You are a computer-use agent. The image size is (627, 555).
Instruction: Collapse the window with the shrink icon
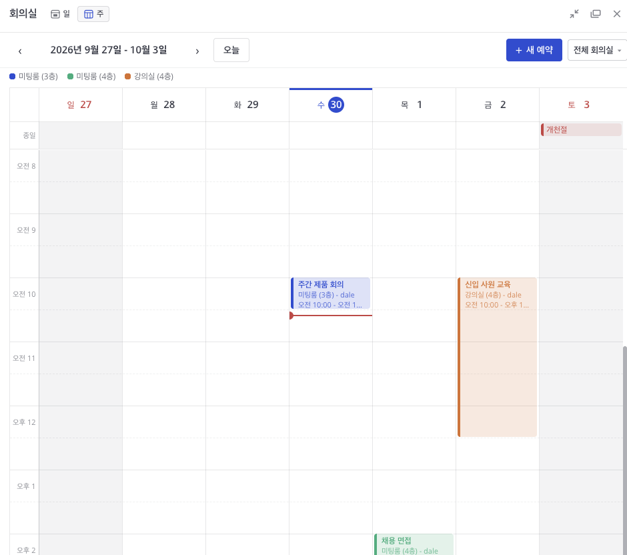pyautogui.click(x=574, y=14)
